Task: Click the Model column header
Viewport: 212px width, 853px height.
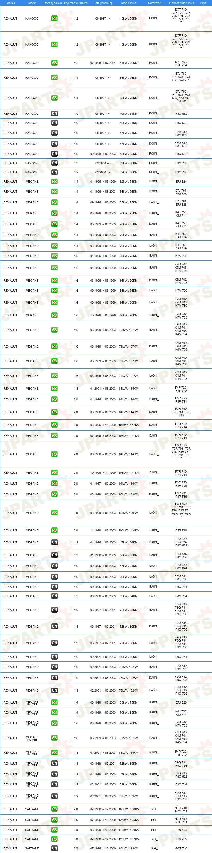Action: (32, 3)
